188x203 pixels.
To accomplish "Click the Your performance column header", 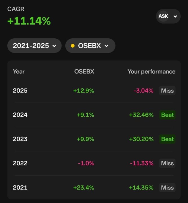I will 151,72.
